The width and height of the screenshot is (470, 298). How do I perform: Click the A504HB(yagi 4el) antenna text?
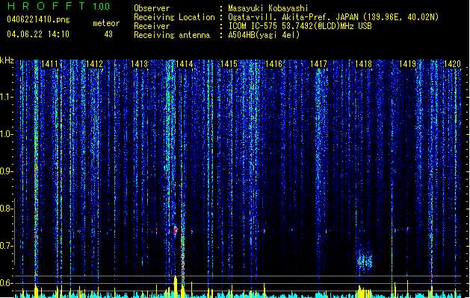pyautogui.click(x=264, y=35)
